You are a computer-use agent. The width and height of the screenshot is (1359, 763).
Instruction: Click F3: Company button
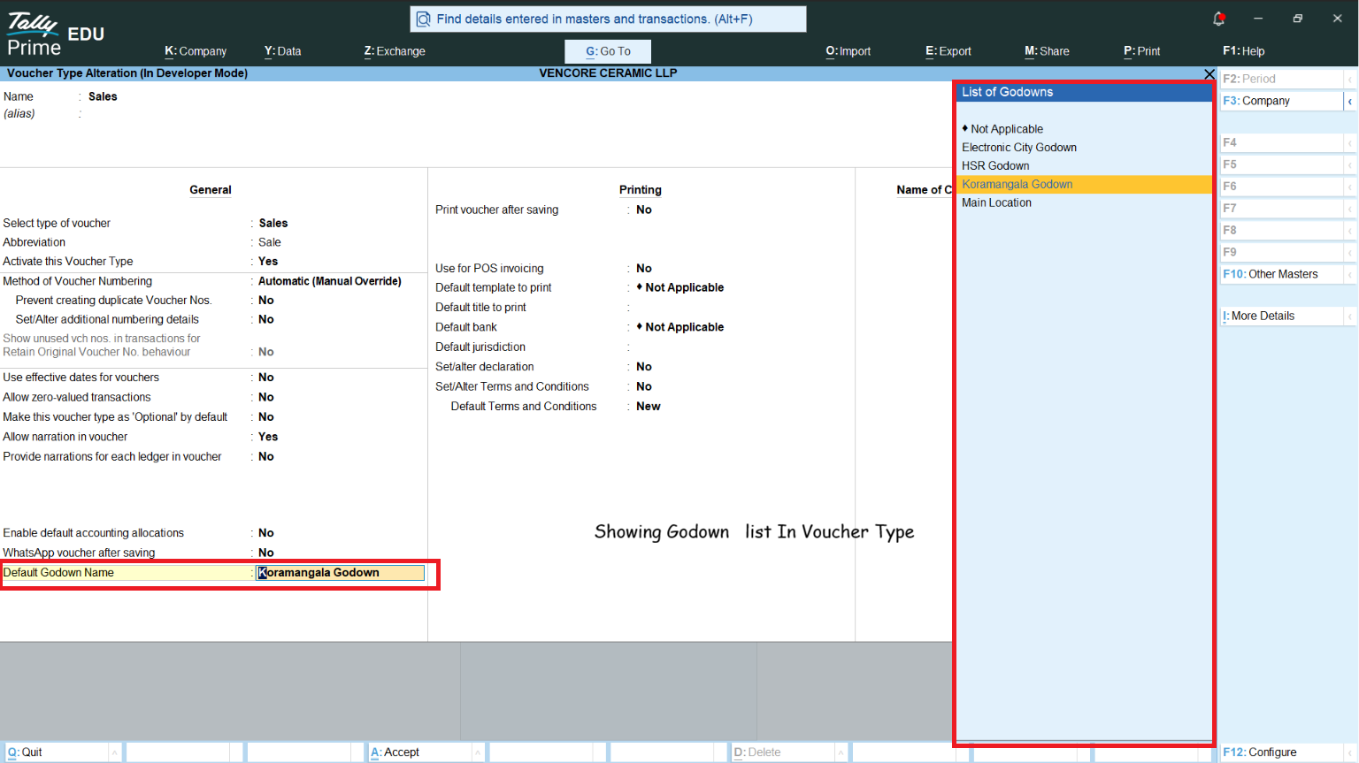coord(1281,101)
